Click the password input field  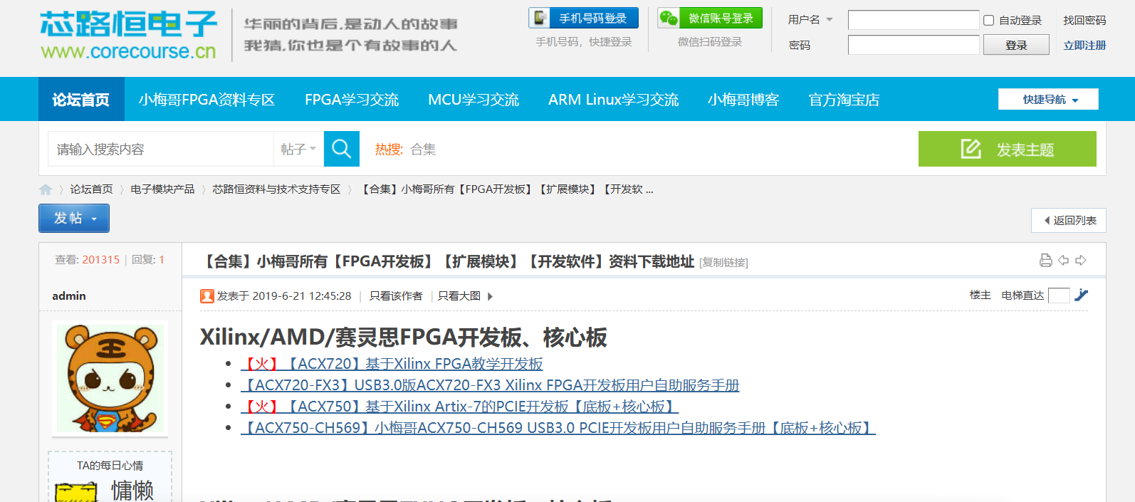[914, 45]
